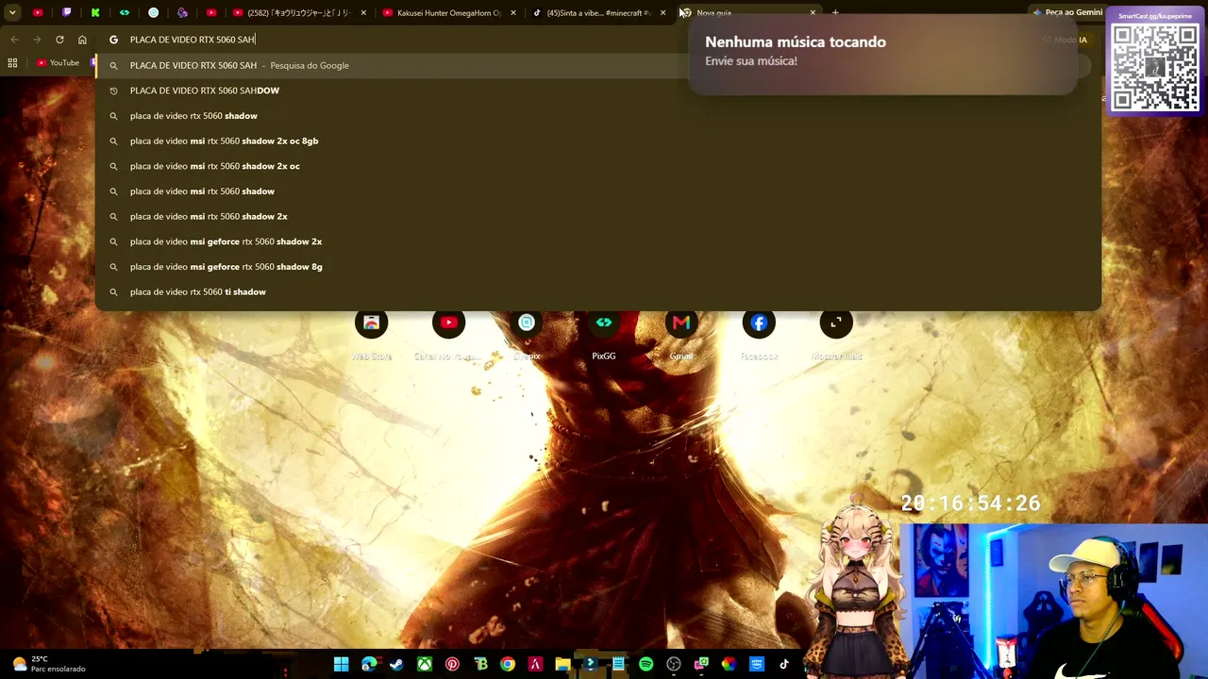Go to the browser home page

pos(82,40)
